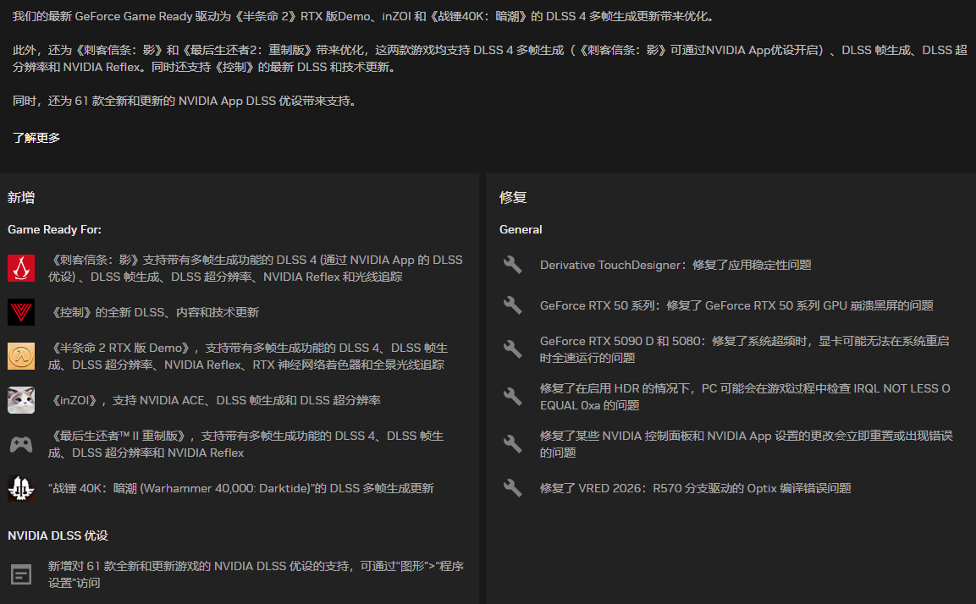
Task: Click the Warhammer 40,000: Darktide update text
Action: point(241,488)
